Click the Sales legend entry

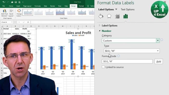(x=75, y=35)
